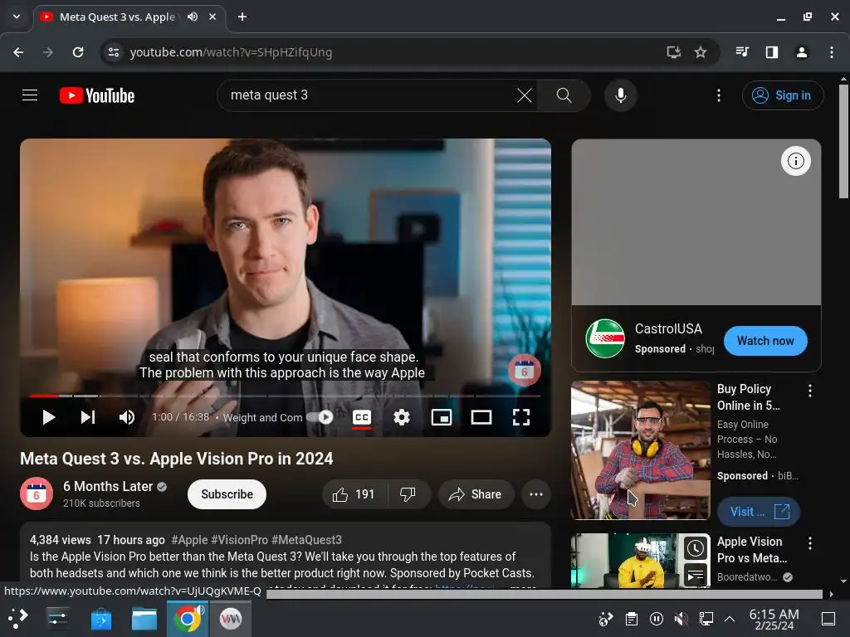
Task: Play the paused video
Action: click(49, 417)
